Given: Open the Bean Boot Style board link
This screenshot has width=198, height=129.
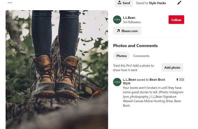Looking at the screenshot, I should pos(144,81).
